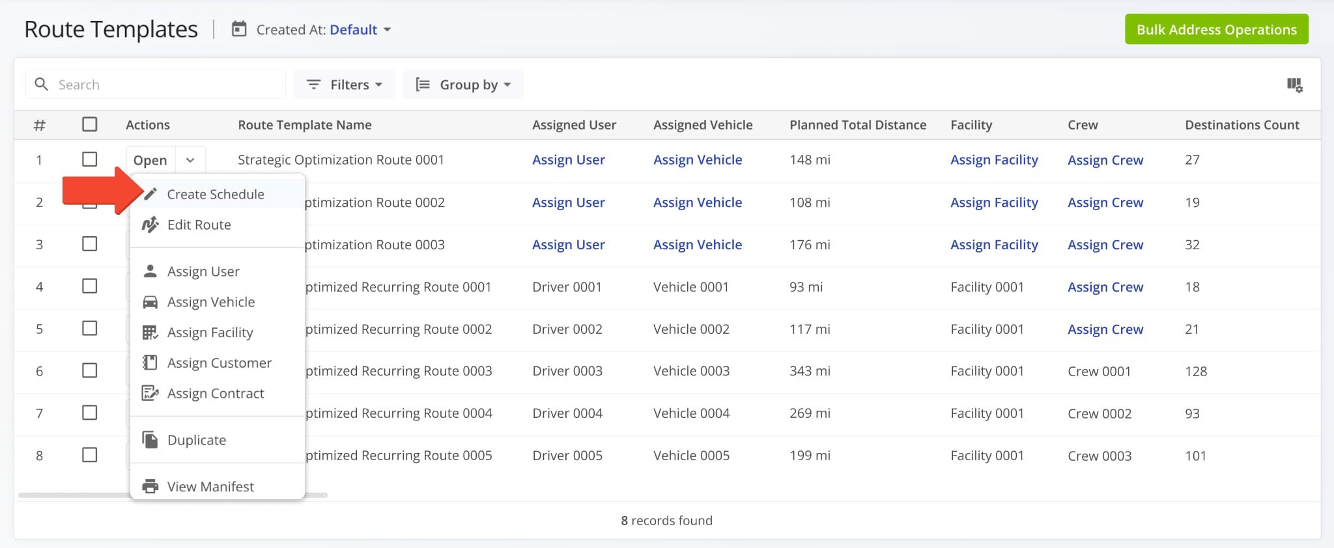Click the contract icon for Assign Contract
Screen dimensions: 1334x548
(150, 393)
